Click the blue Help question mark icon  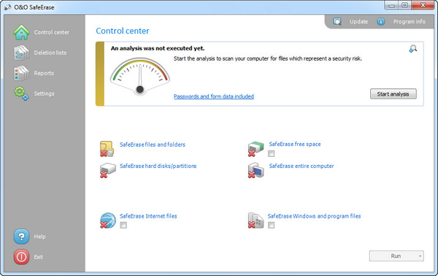(21, 237)
